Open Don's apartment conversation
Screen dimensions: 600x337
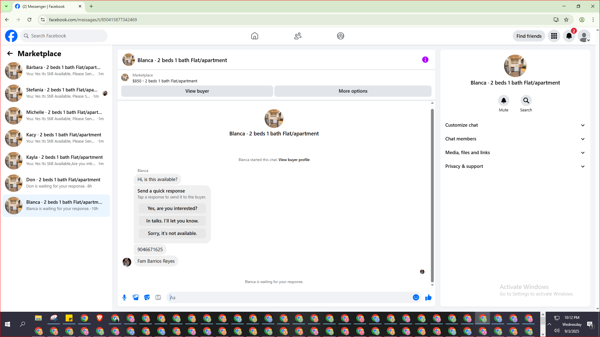tap(56, 183)
